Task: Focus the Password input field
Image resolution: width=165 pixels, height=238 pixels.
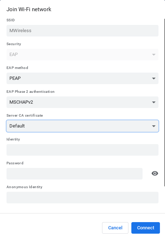Action: click(75, 174)
